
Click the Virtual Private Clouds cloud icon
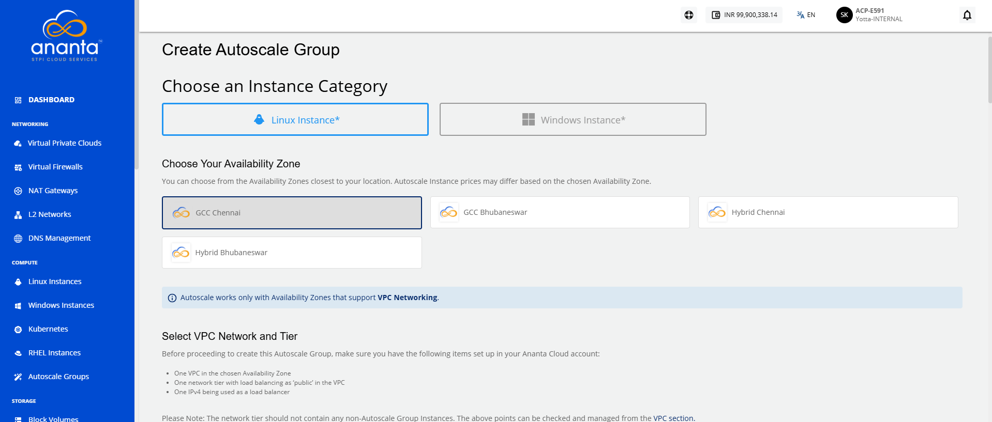coord(18,144)
